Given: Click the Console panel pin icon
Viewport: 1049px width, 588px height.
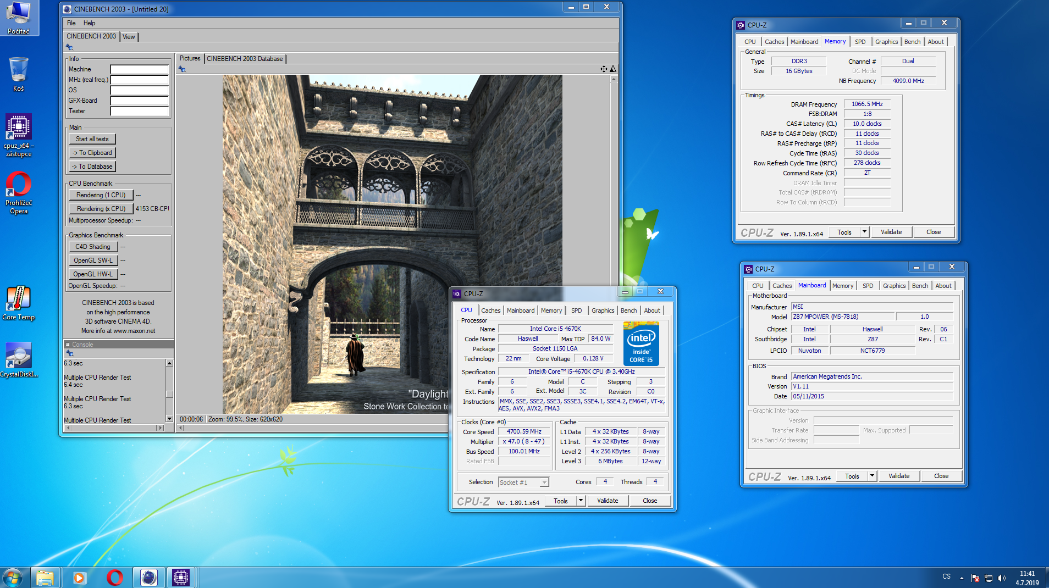Looking at the screenshot, I should (x=69, y=353).
